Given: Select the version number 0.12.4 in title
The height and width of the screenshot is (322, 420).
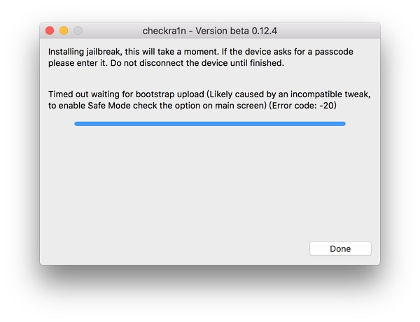Looking at the screenshot, I should coord(264,31).
